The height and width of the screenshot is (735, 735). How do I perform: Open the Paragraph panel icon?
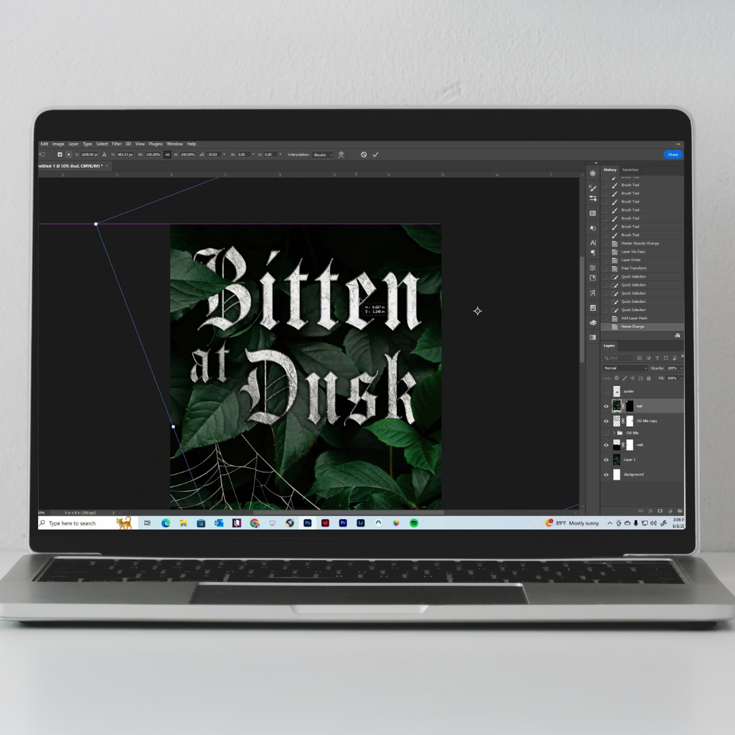pyautogui.click(x=593, y=252)
